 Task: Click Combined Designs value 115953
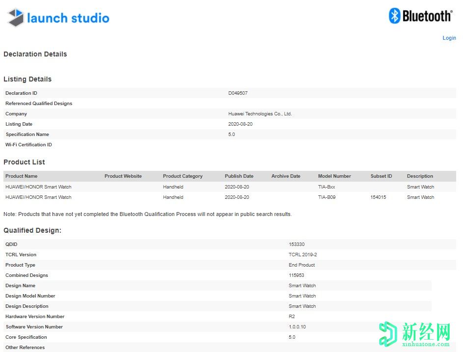(x=297, y=275)
